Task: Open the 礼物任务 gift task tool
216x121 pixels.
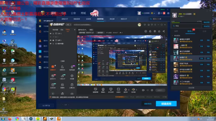Action: point(53,86)
